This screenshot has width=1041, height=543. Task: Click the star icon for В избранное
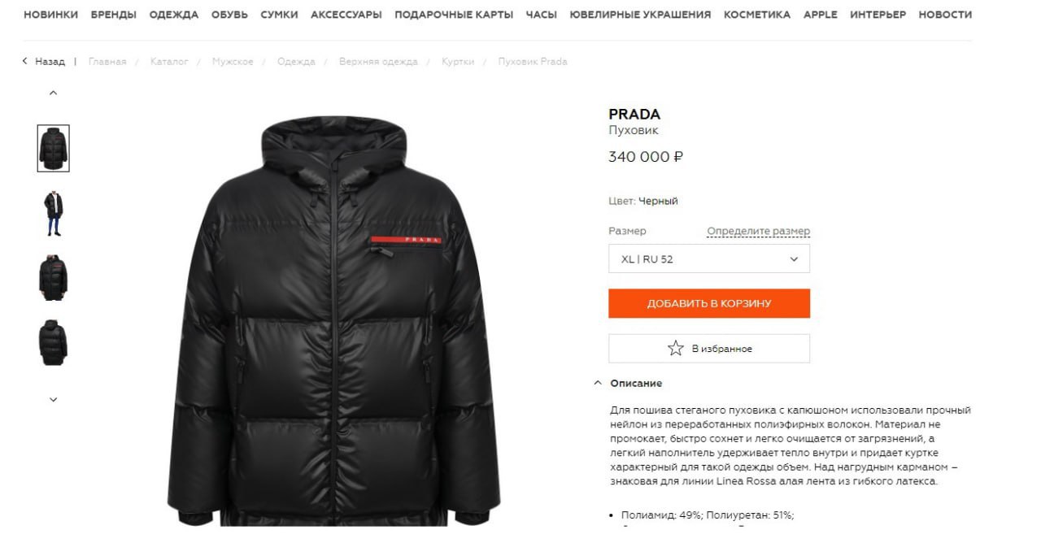pyautogui.click(x=676, y=349)
